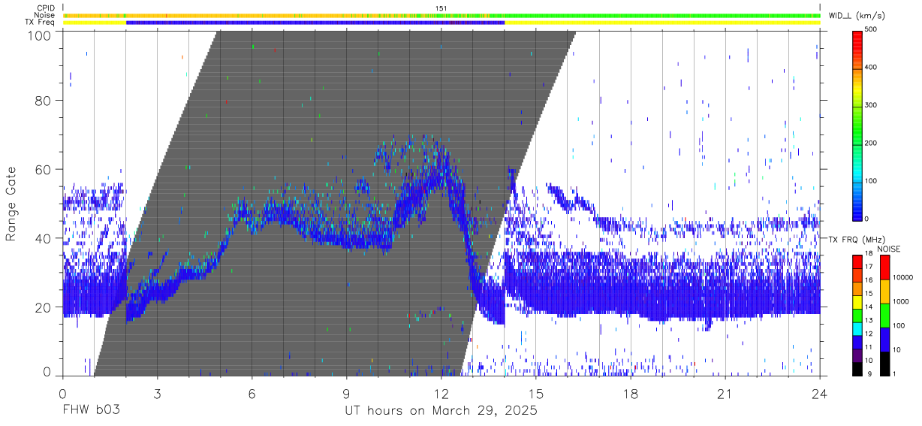922x426 pixels.
Task: Click the '14' label on the TX FRQ scale
Action: coord(869,307)
